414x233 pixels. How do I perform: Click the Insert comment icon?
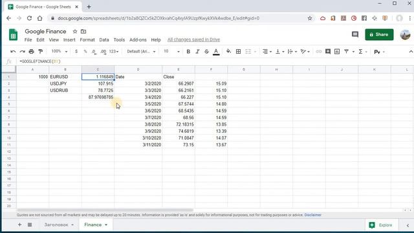(x=328, y=52)
